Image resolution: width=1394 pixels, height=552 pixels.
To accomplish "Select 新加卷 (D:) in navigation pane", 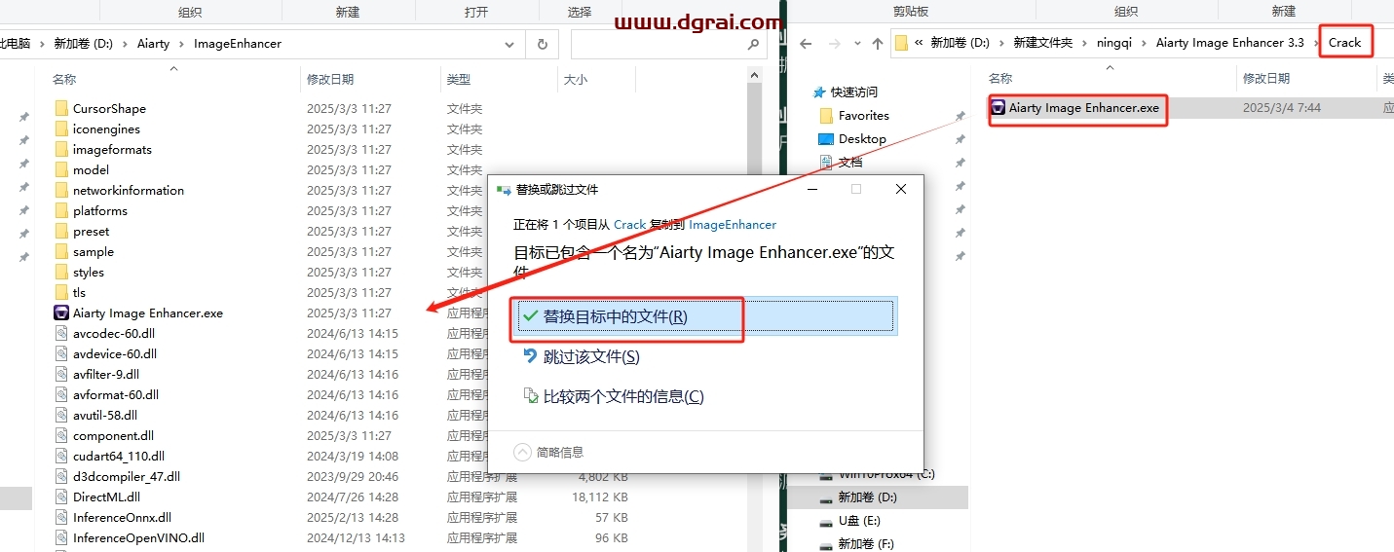I will 867,497.
